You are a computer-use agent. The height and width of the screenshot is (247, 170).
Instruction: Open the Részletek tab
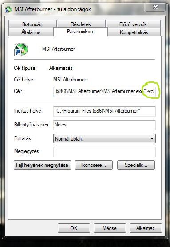(81, 24)
